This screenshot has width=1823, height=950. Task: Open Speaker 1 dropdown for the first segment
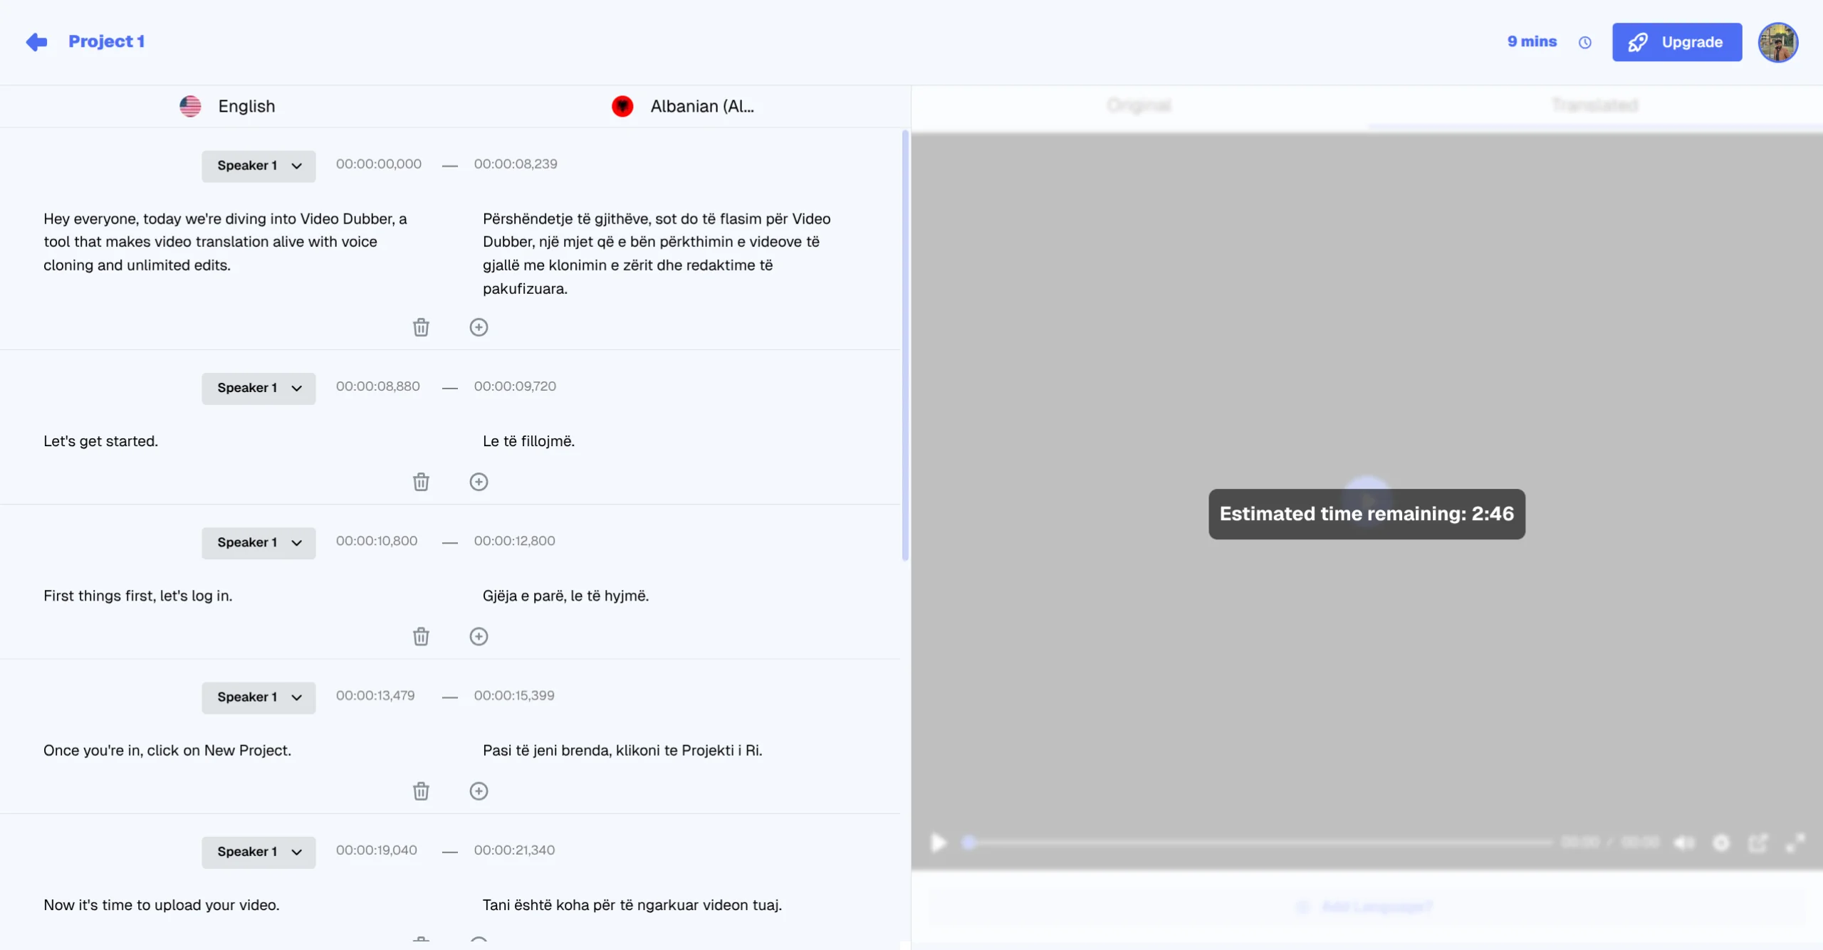point(258,166)
